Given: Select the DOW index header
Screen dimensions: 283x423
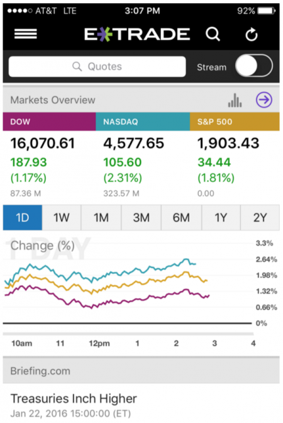Looking at the screenshot, I should [49, 121].
